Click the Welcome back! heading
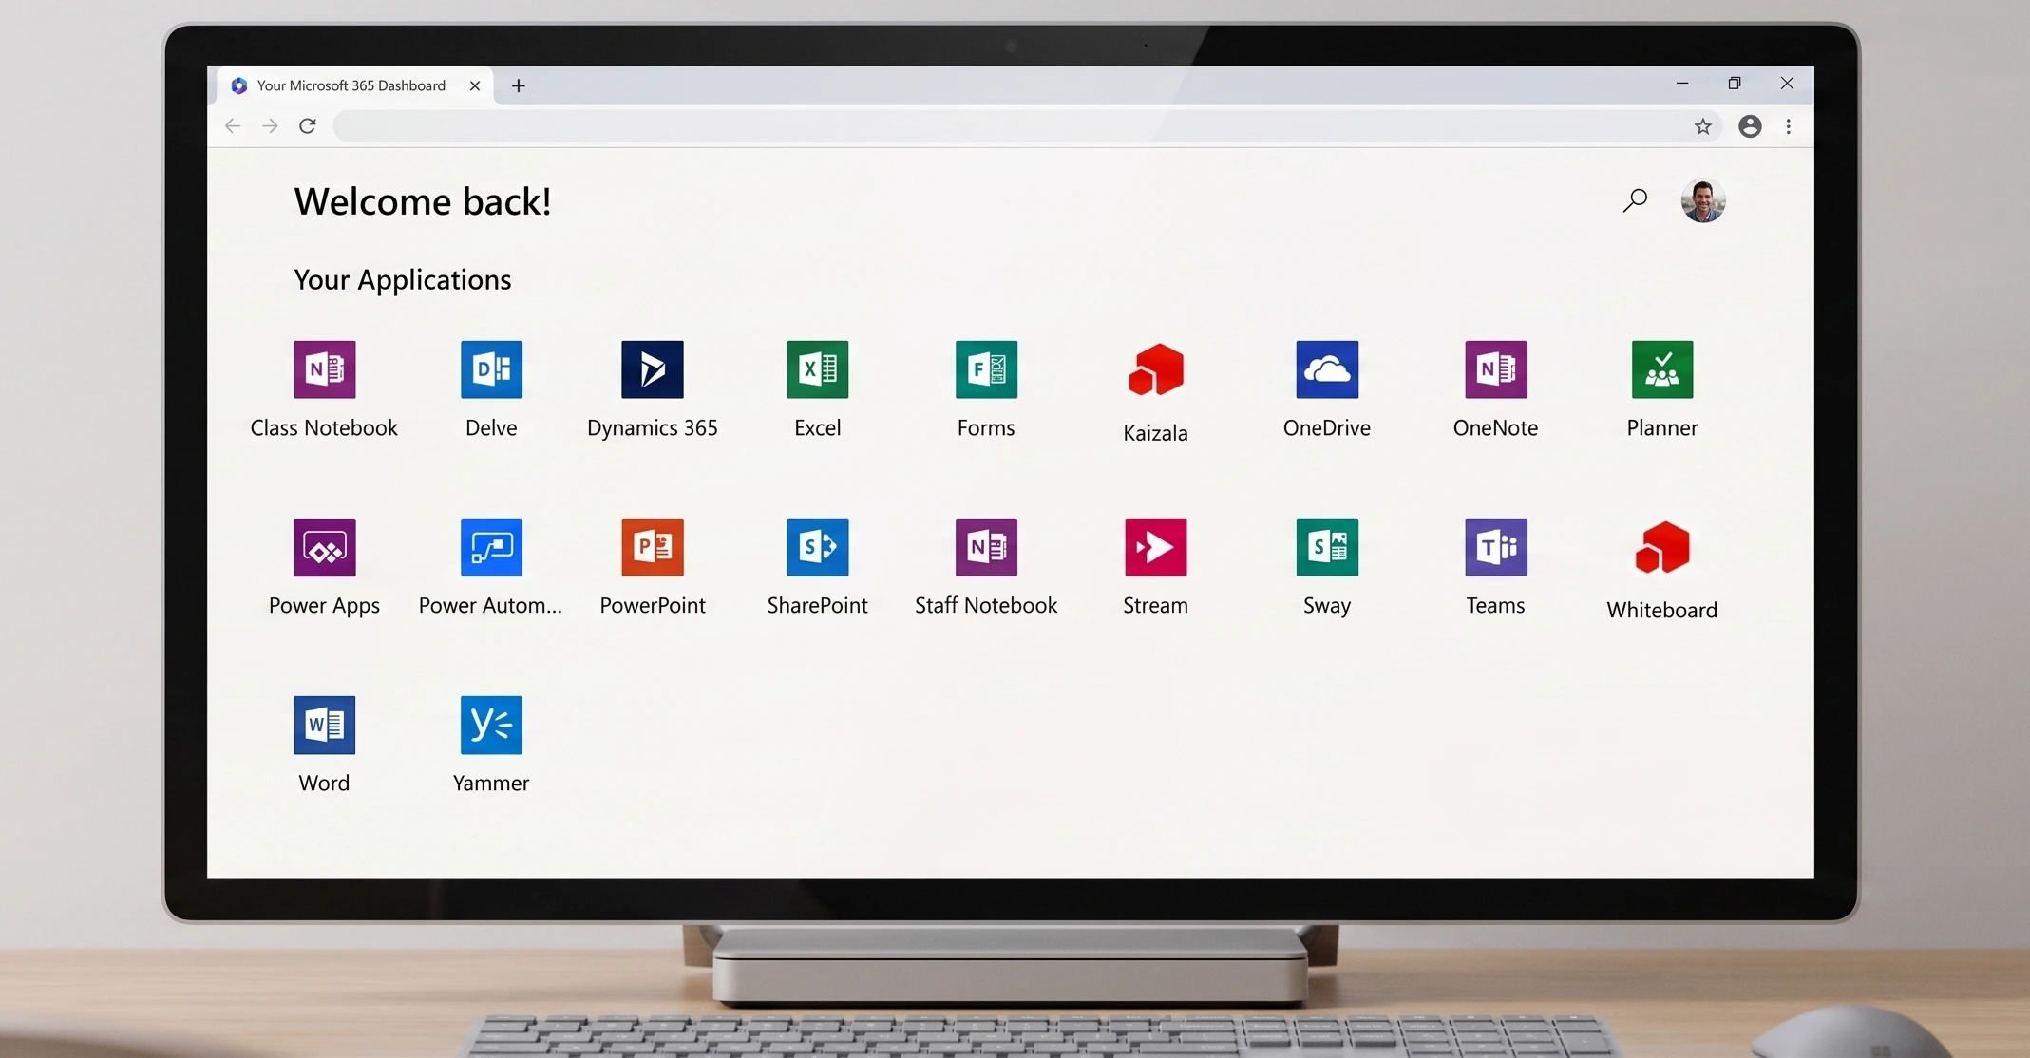Image resolution: width=2030 pixels, height=1058 pixels. coord(423,201)
